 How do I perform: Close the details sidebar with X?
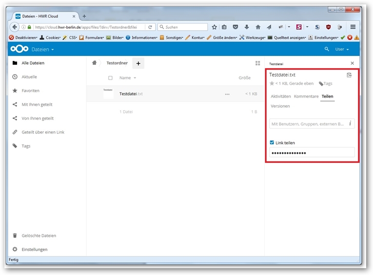[353, 63]
